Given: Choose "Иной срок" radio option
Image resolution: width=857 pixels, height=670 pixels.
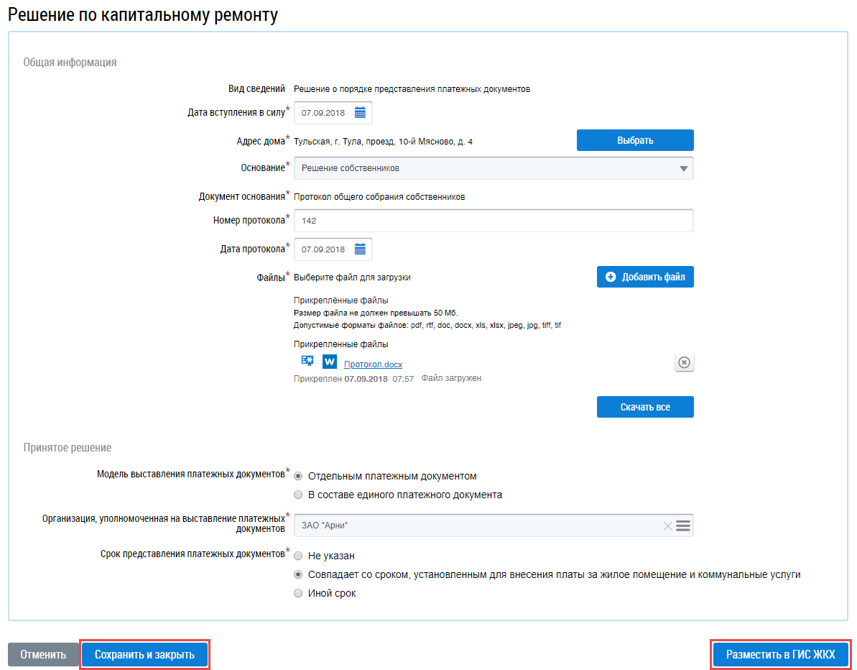Looking at the screenshot, I should coord(298,593).
